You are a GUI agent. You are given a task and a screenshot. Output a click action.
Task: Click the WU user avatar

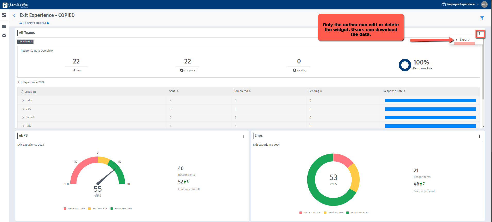[x=484, y=4]
